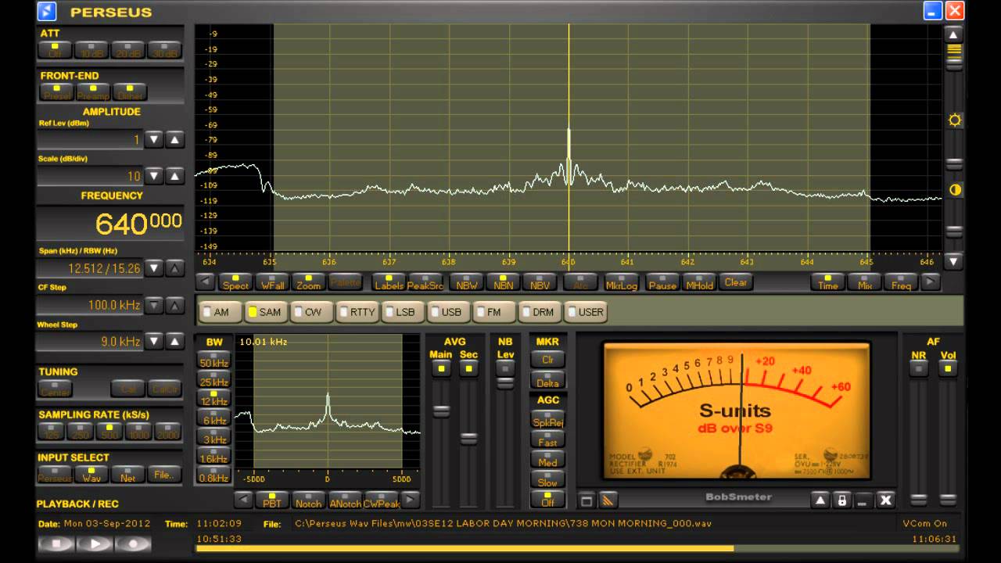Decrease Scale dB/div with down arrow
Viewport: 1001px width, 563px height.
(x=155, y=176)
